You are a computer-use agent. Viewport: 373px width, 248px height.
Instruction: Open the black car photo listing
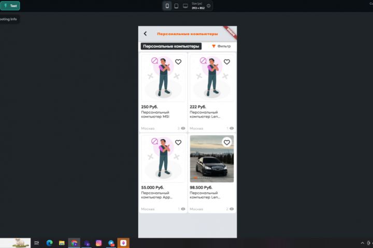212,159
